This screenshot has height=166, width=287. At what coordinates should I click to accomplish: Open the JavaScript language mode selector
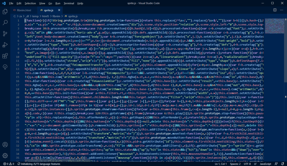coord(265,164)
